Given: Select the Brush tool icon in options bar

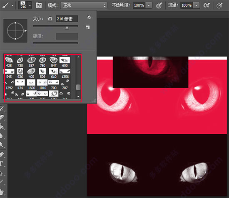Looking at the screenshot, I should (x=5, y=5).
